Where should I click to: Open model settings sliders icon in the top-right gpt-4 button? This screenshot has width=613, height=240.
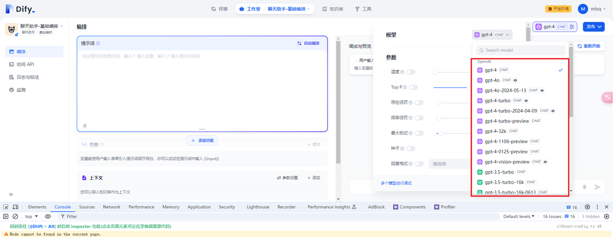pos(573,27)
